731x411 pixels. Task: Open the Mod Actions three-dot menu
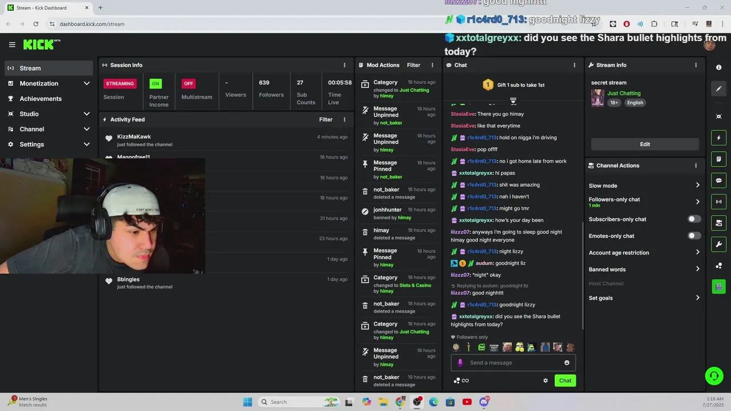click(x=432, y=65)
